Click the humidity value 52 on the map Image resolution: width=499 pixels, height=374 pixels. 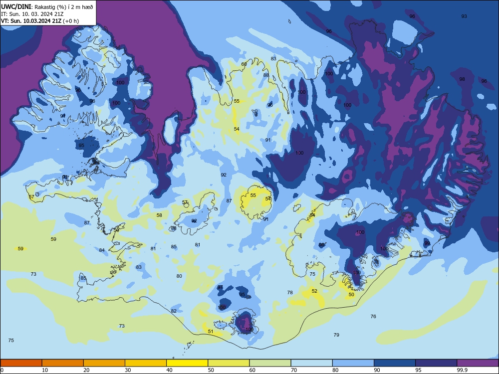pyautogui.click(x=314, y=291)
